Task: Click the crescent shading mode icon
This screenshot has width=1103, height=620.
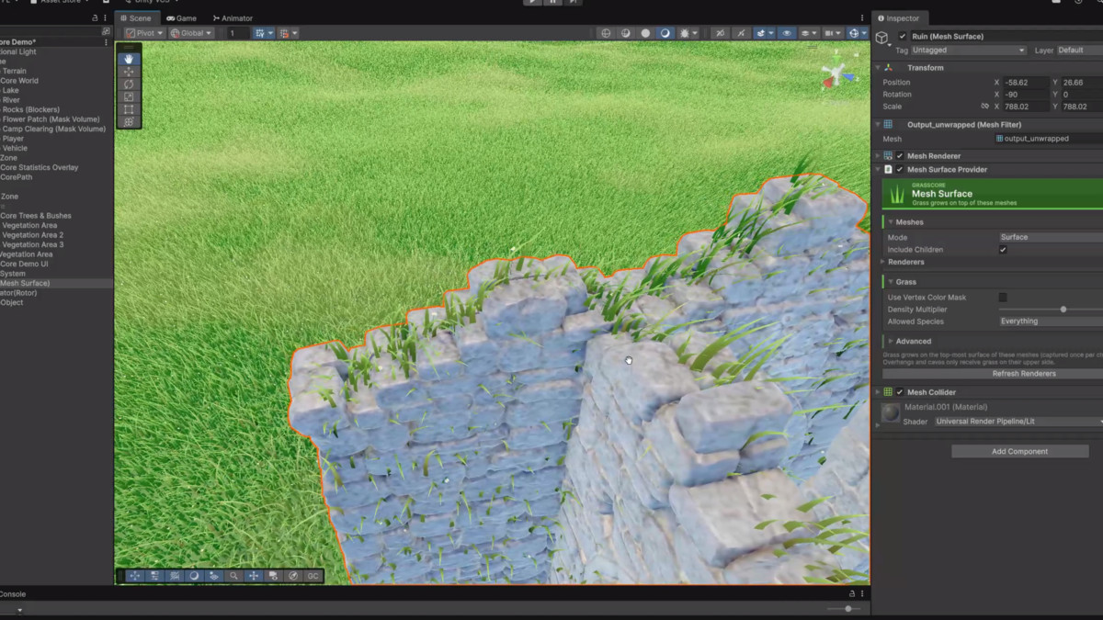Action: (x=665, y=33)
